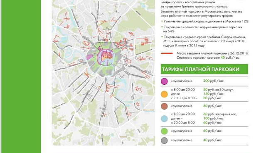This screenshot has width=266, height=153.
Task: Click the Moscow parking map image
Action: (103, 73)
